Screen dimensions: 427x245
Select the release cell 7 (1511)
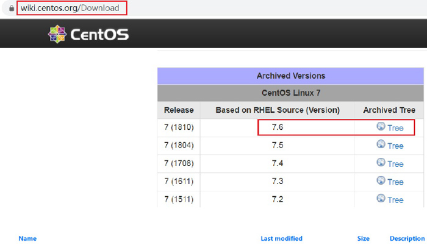179,199
